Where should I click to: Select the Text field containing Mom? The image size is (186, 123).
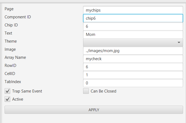pos(133,35)
